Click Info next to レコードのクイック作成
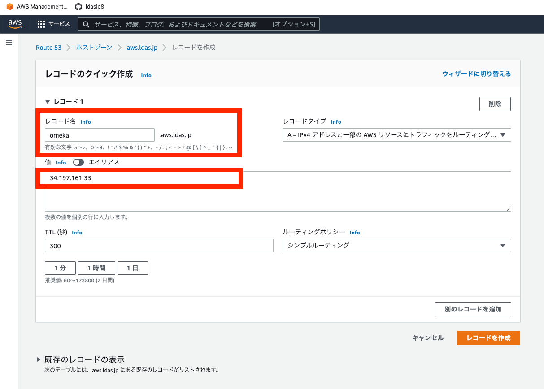Image resolution: width=544 pixels, height=389 pixels. [x=146, y=75]
